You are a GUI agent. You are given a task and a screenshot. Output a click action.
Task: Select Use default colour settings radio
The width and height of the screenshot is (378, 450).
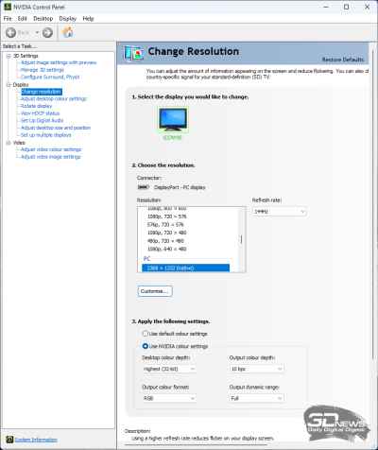[145, 334]
